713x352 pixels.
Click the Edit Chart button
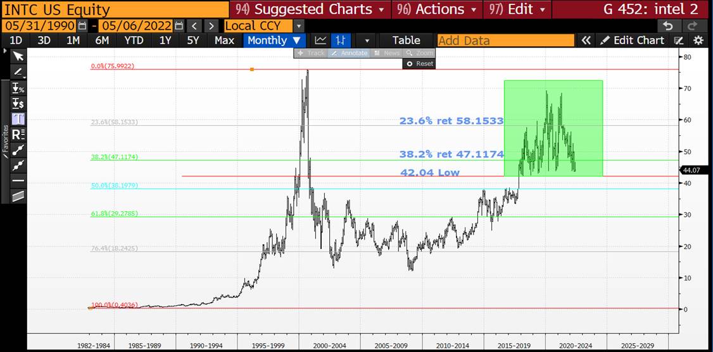point(633,40)
